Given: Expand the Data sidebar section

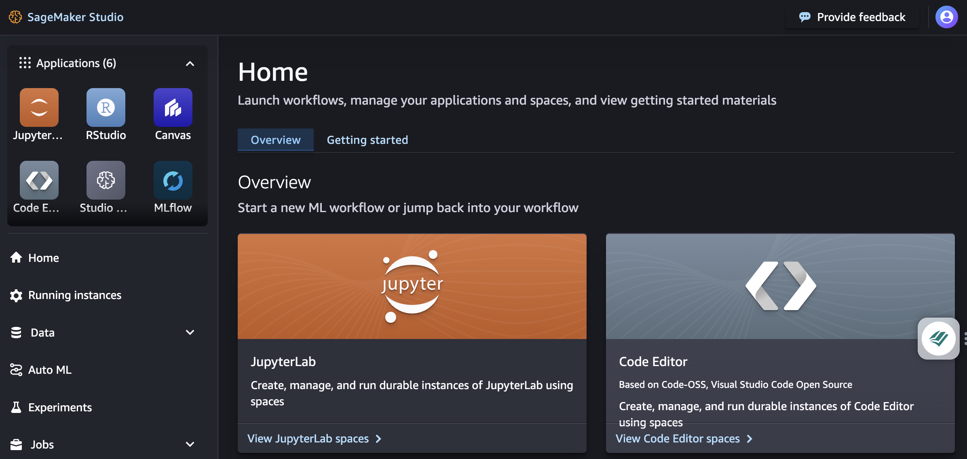Looking at the screenshot, I should (x=190, y=333).
